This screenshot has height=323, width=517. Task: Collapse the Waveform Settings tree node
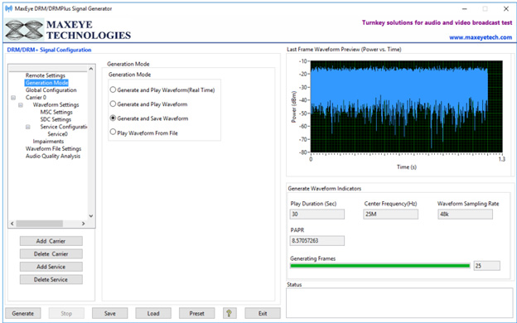pyautogui.click(x=21, y=105)
